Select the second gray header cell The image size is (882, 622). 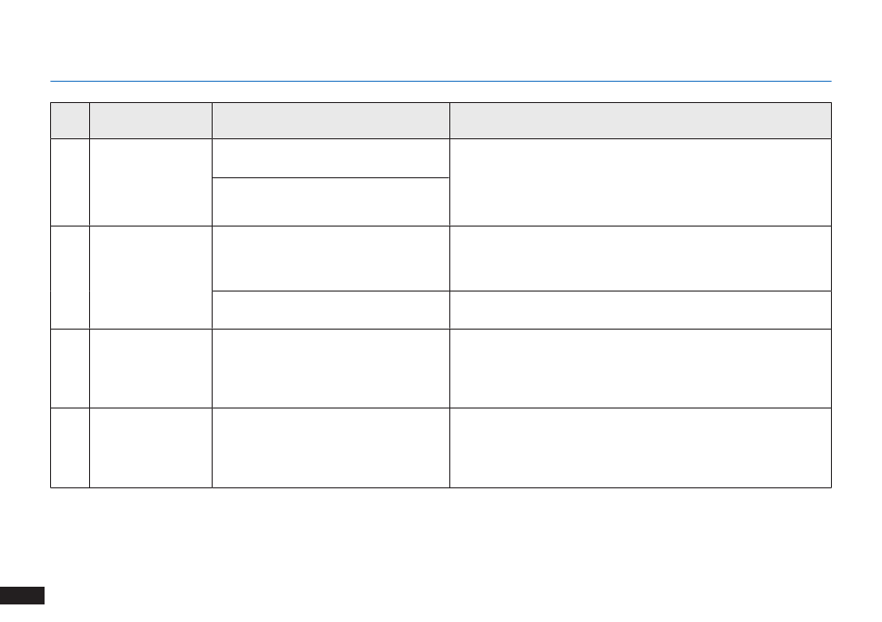[x=150, y=121]
